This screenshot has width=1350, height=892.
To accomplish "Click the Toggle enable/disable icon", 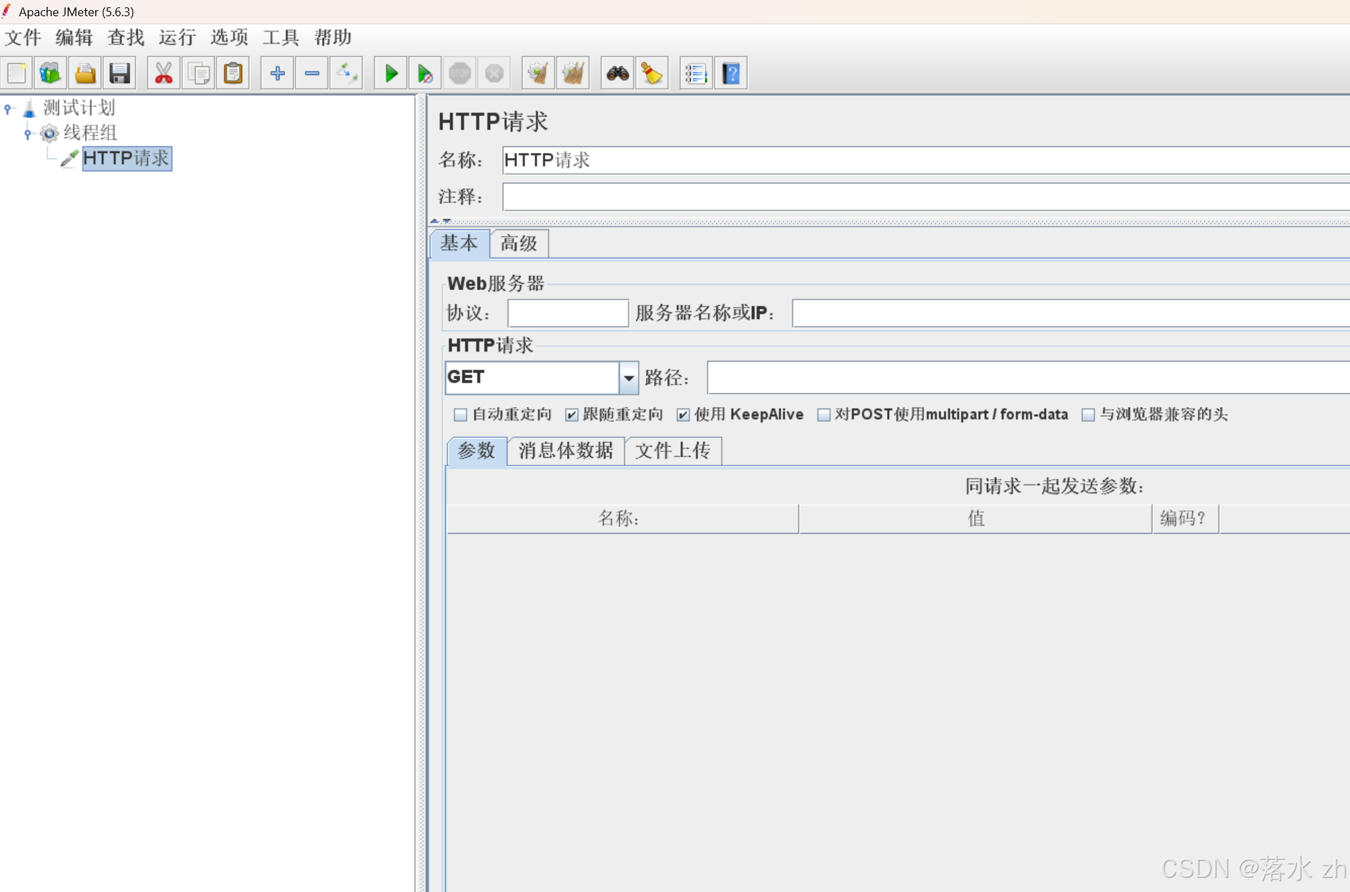I will (x=346, y=73).
